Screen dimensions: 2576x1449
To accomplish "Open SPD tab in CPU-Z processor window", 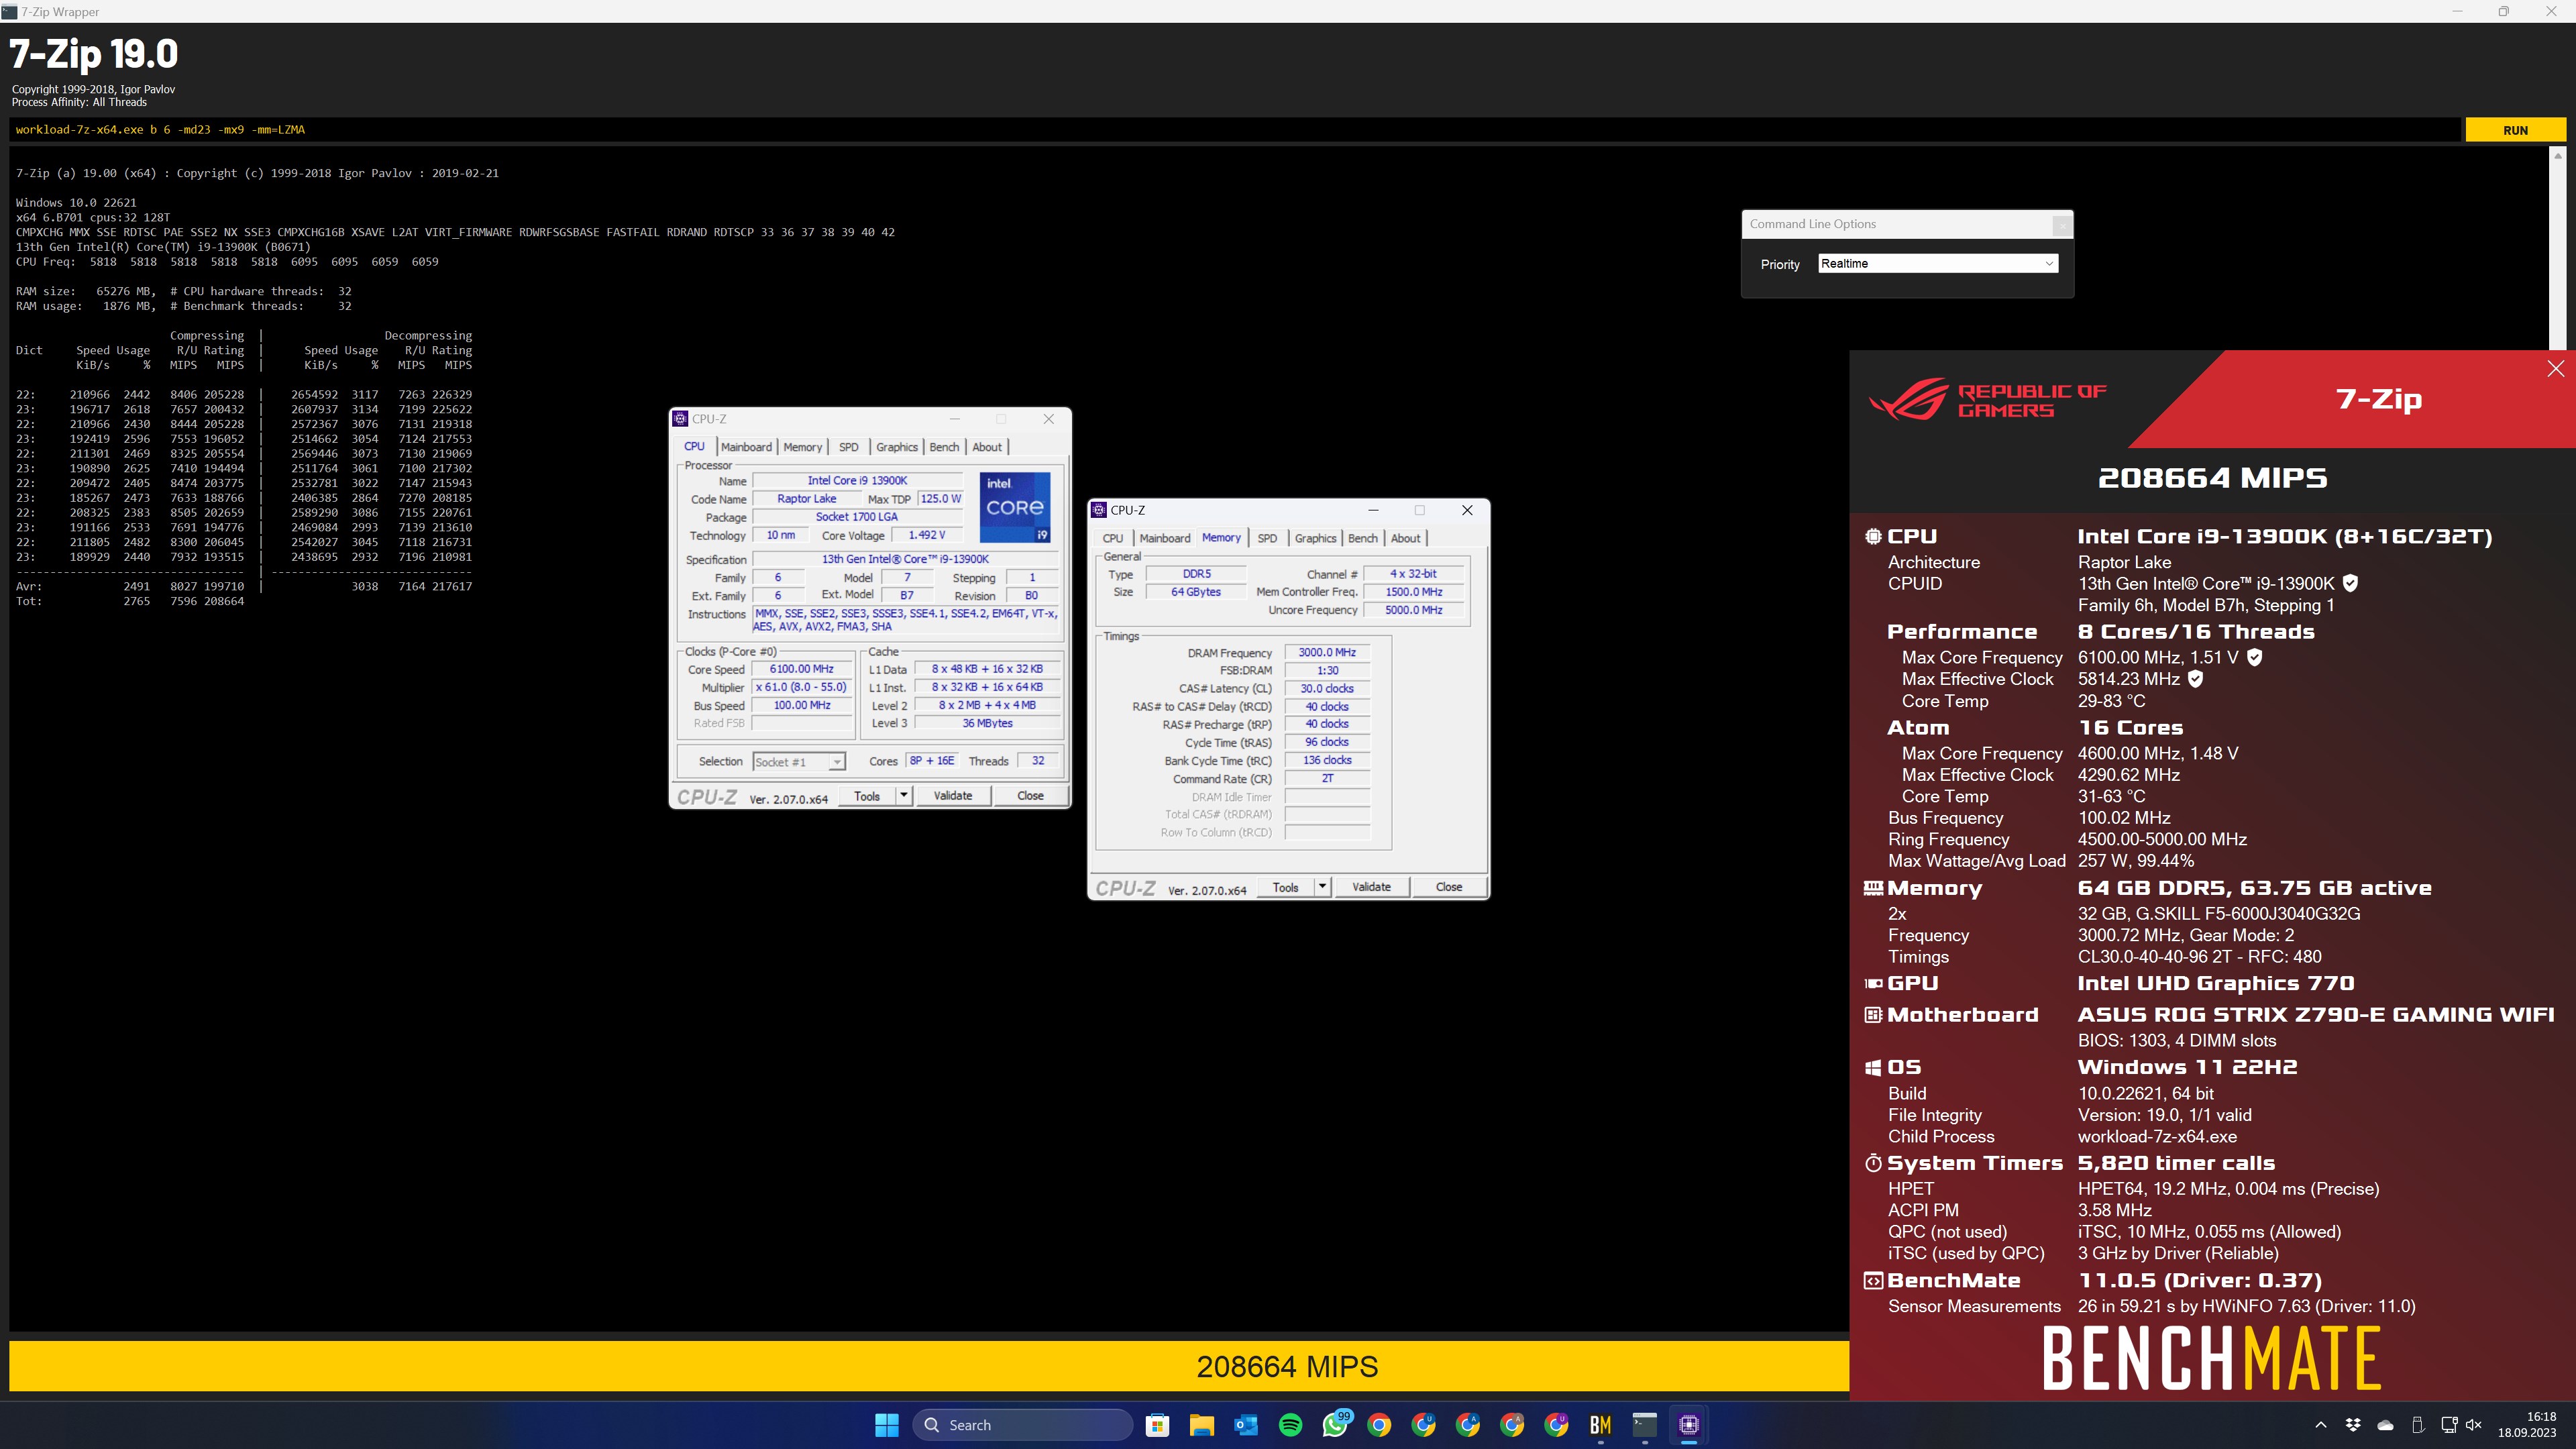I will pyautogui.click(x=848, y=447).
